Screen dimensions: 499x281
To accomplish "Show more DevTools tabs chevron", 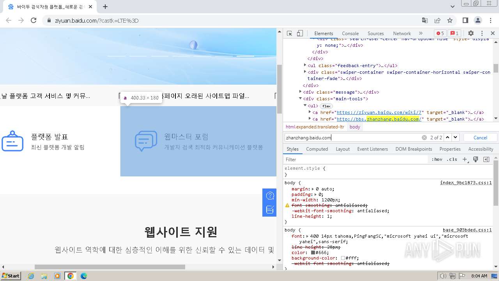I will 421,33.
